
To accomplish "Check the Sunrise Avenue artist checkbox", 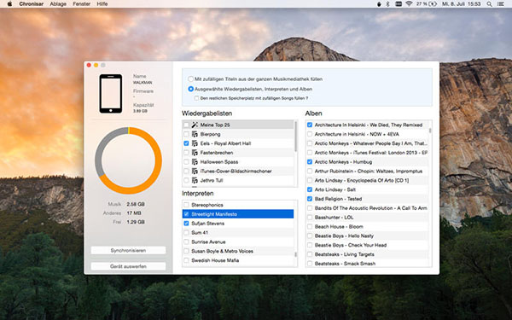I will click(186, 242).
